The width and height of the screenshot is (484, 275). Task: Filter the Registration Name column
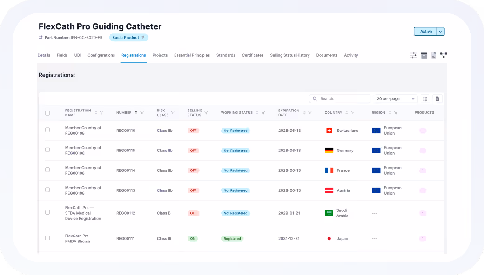coord(101,113)
